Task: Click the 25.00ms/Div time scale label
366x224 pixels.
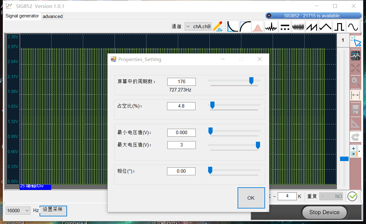Action: pyautogui.click(x=35, y=186)
